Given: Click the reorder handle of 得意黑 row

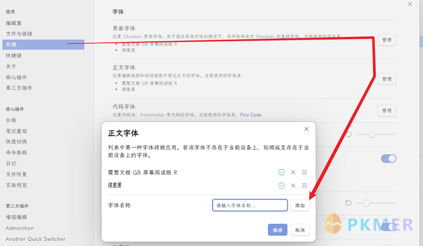Looking at the screenshot, I should (x=305, y=185).
